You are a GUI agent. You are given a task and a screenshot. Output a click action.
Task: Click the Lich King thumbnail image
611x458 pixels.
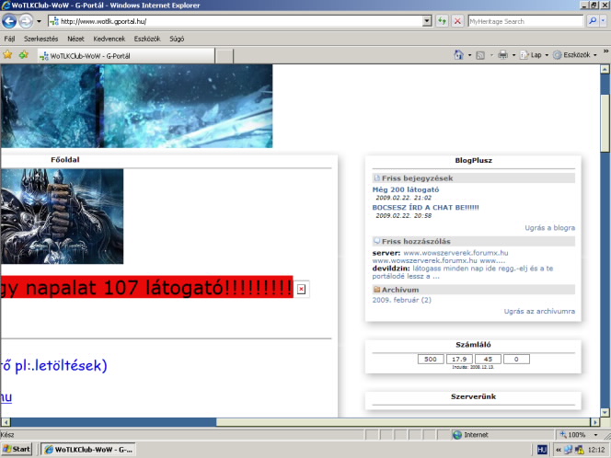click(x=62, y=216)
